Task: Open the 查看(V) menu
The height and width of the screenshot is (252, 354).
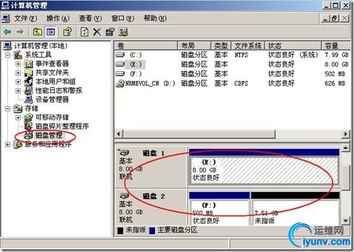Action: tap(90, 18)
